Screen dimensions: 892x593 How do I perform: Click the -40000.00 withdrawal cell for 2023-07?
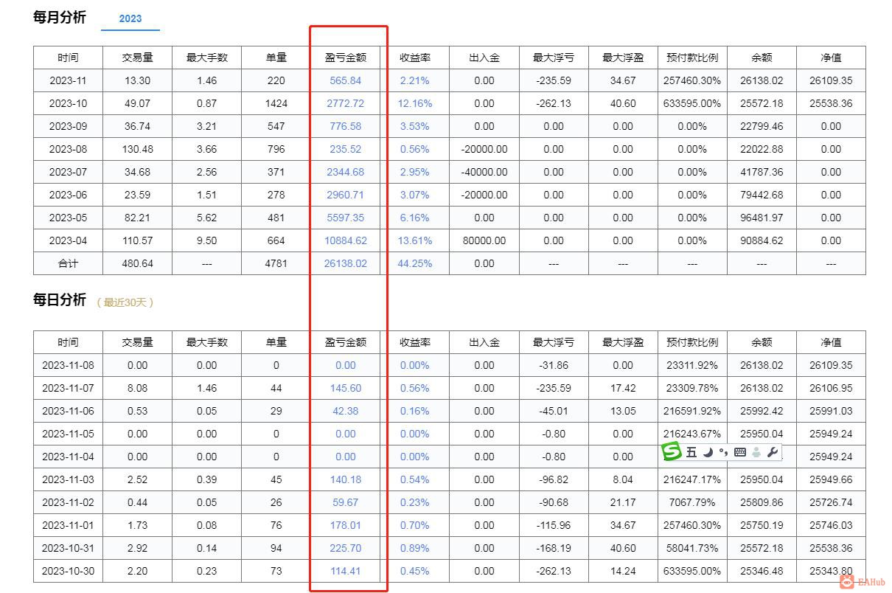coord(484,172)
